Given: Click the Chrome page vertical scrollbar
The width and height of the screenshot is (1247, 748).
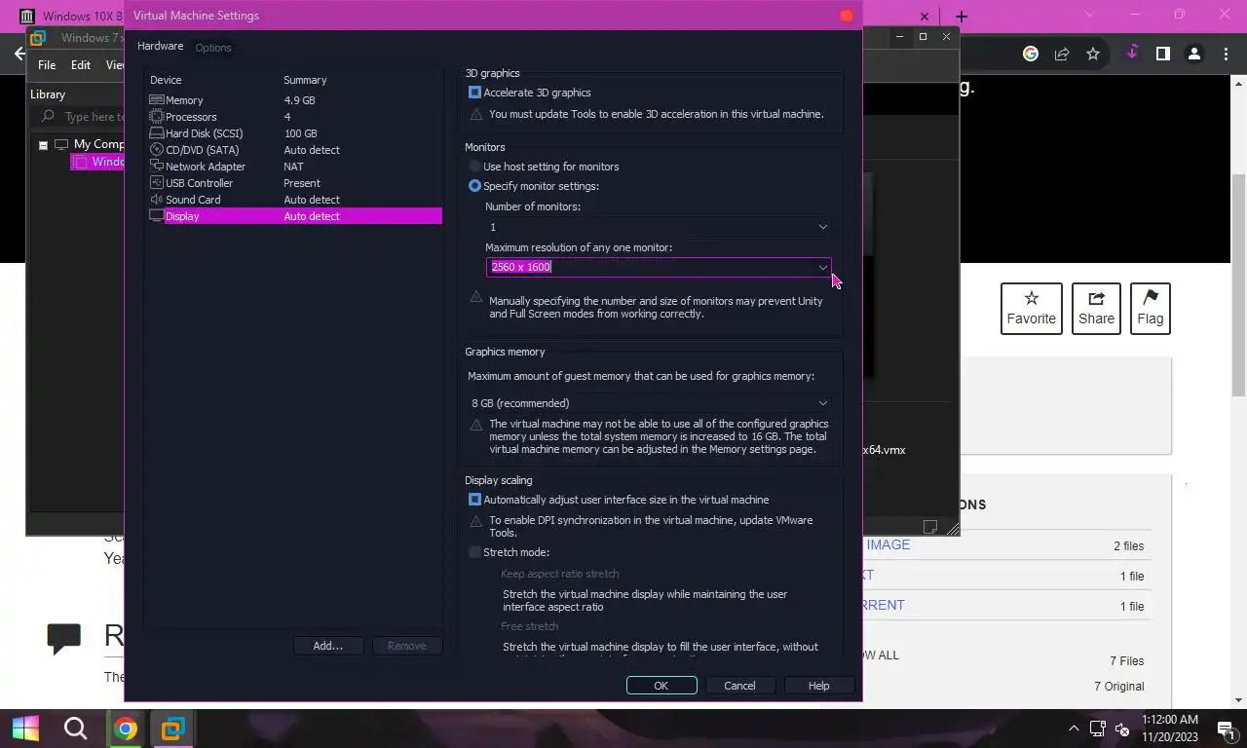Looking at the screenshot, I should coord(1239,285).
